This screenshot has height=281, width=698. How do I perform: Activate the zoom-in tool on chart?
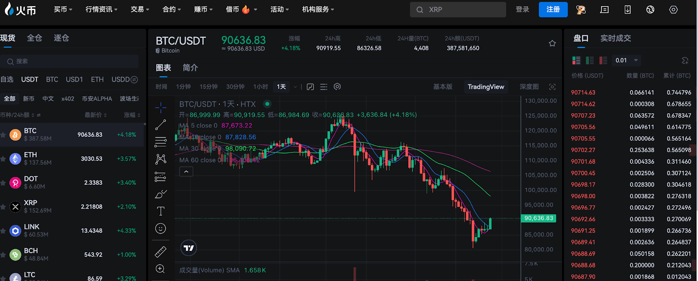[161, 269]
